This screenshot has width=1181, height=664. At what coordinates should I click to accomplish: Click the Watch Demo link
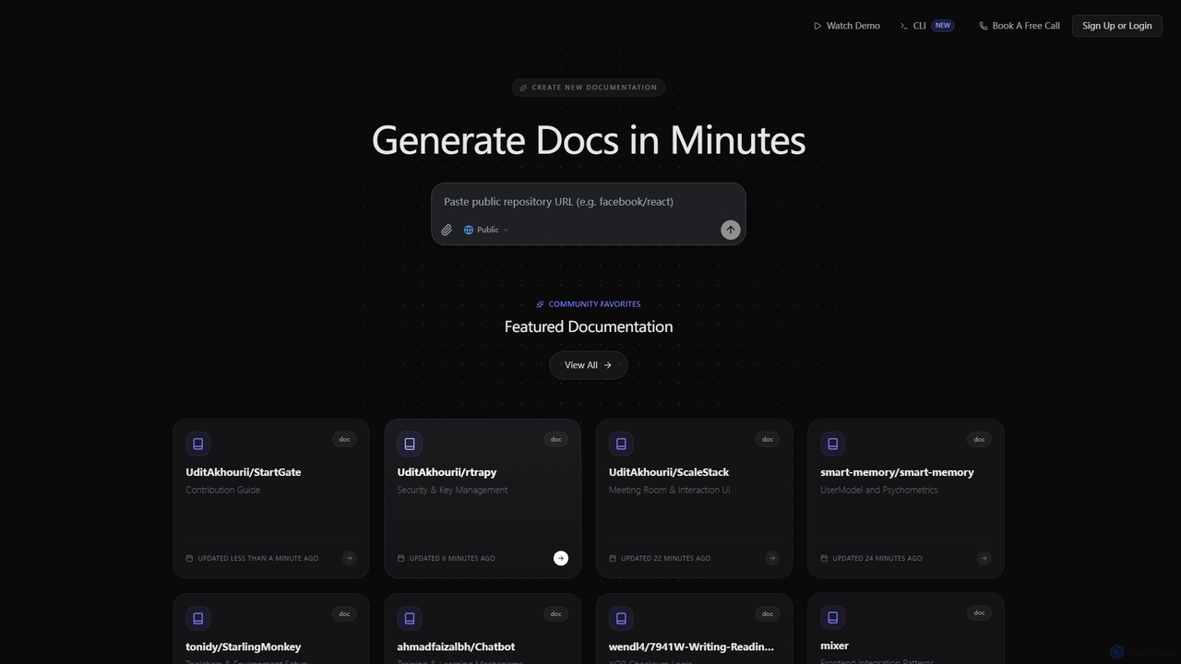tap(847, 26)
